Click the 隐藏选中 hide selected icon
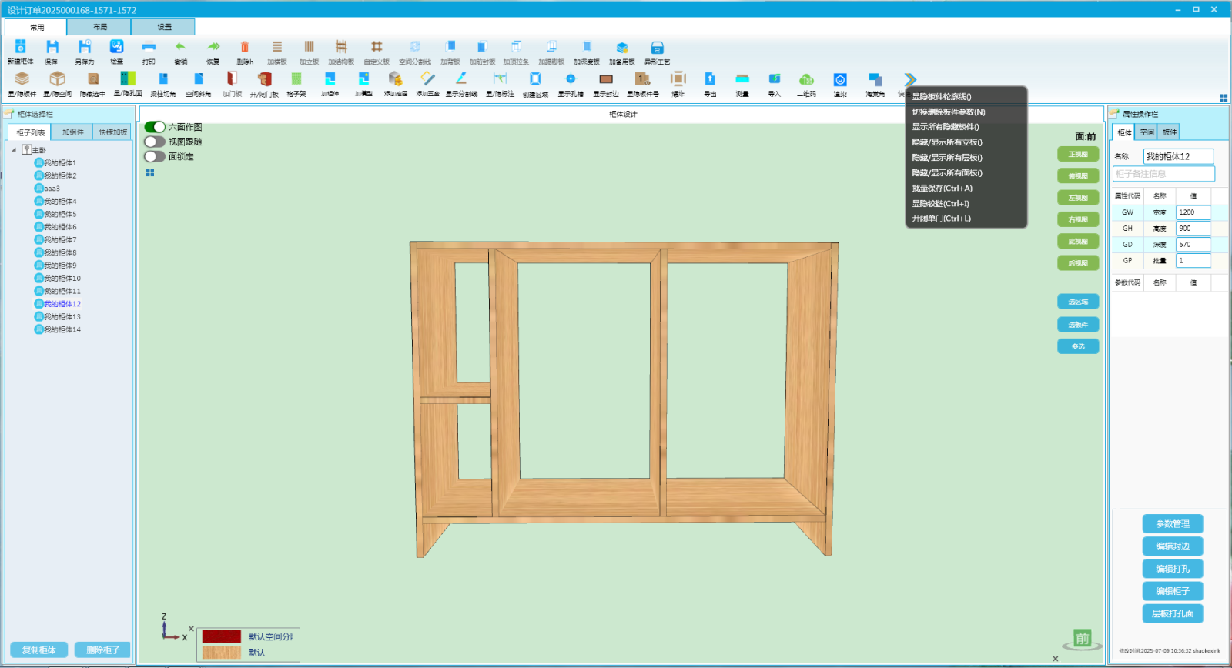The height and width of the screenshot is (668, 1232). tap(92, 79)
